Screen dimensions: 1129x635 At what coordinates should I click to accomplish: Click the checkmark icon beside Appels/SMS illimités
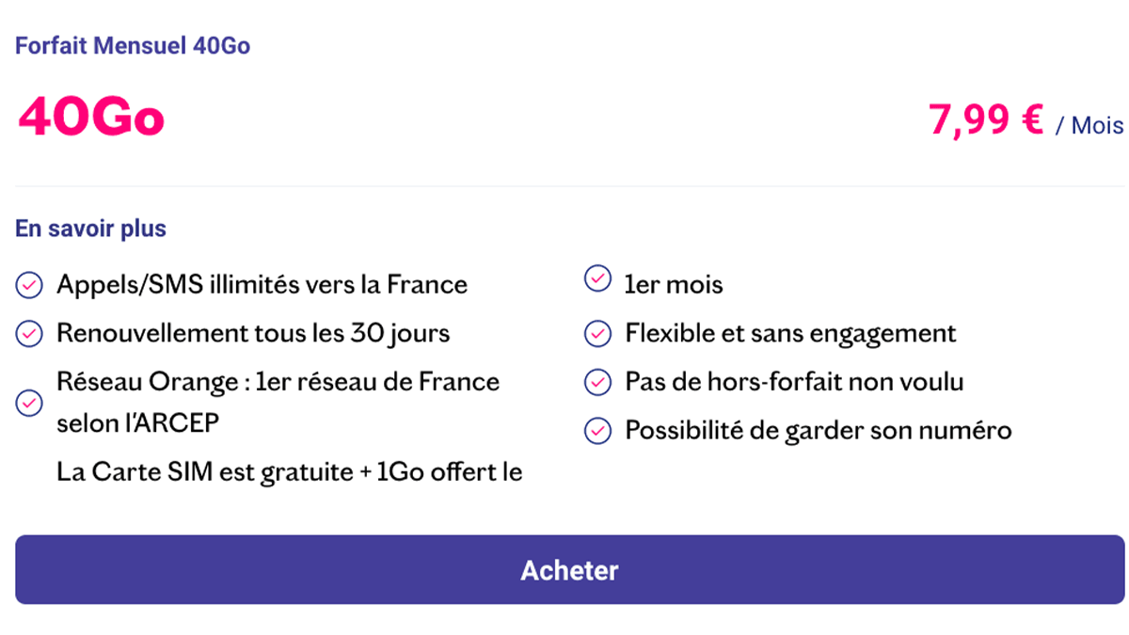tap(29, 283)
